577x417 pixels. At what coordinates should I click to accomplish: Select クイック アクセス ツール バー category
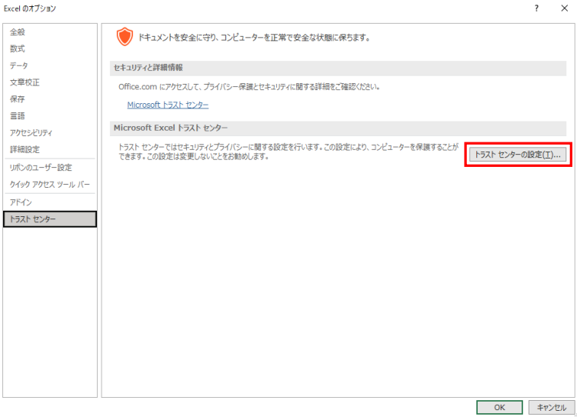coord(49,185)
